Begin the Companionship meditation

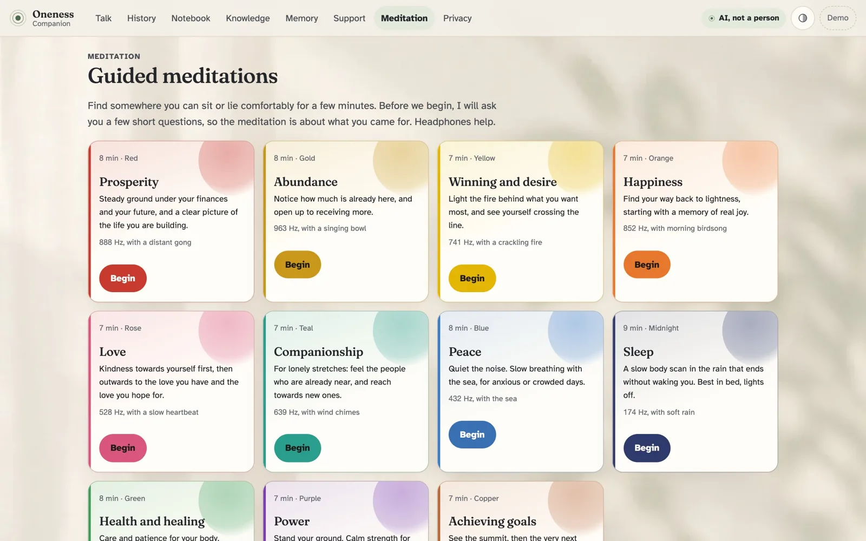click(x=297, y=448)
